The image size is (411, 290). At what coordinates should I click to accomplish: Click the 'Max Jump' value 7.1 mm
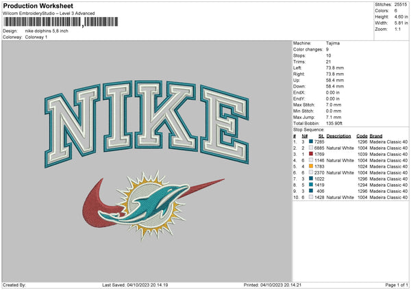point(334,117)
